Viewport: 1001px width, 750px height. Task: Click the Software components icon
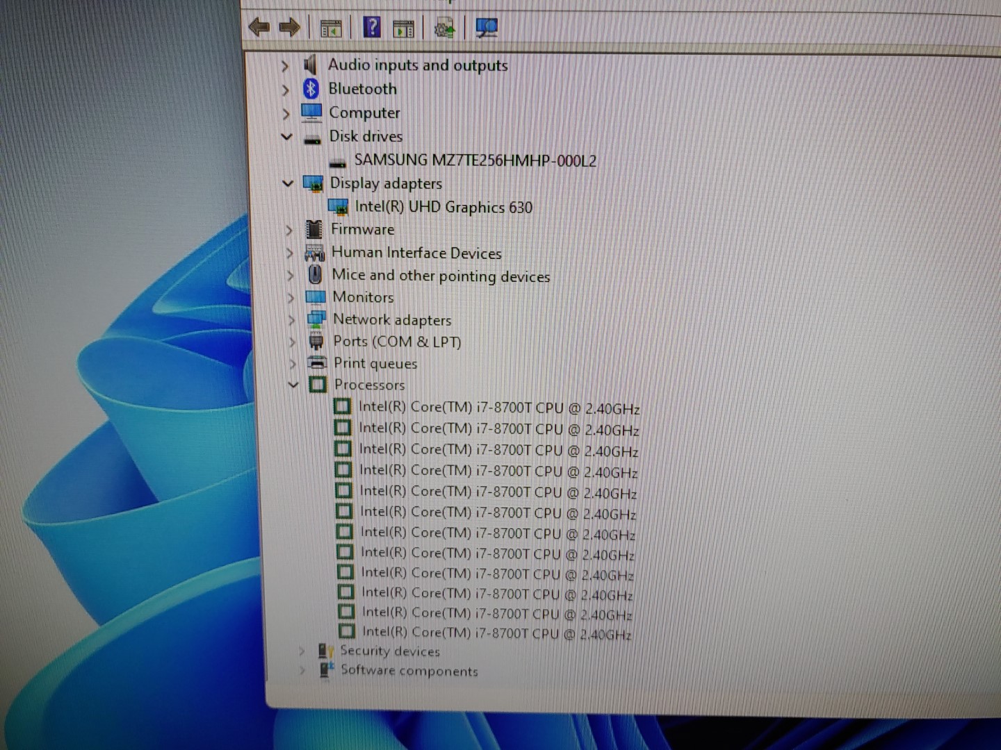(x=326, y=669)
